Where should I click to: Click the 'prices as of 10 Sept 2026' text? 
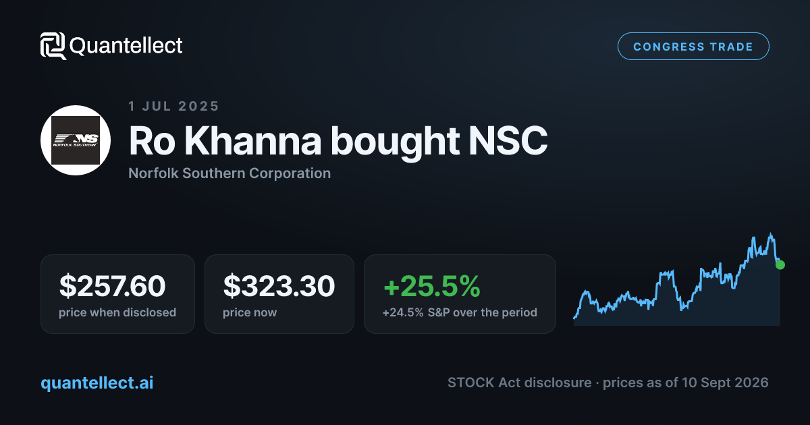(686, 382)
